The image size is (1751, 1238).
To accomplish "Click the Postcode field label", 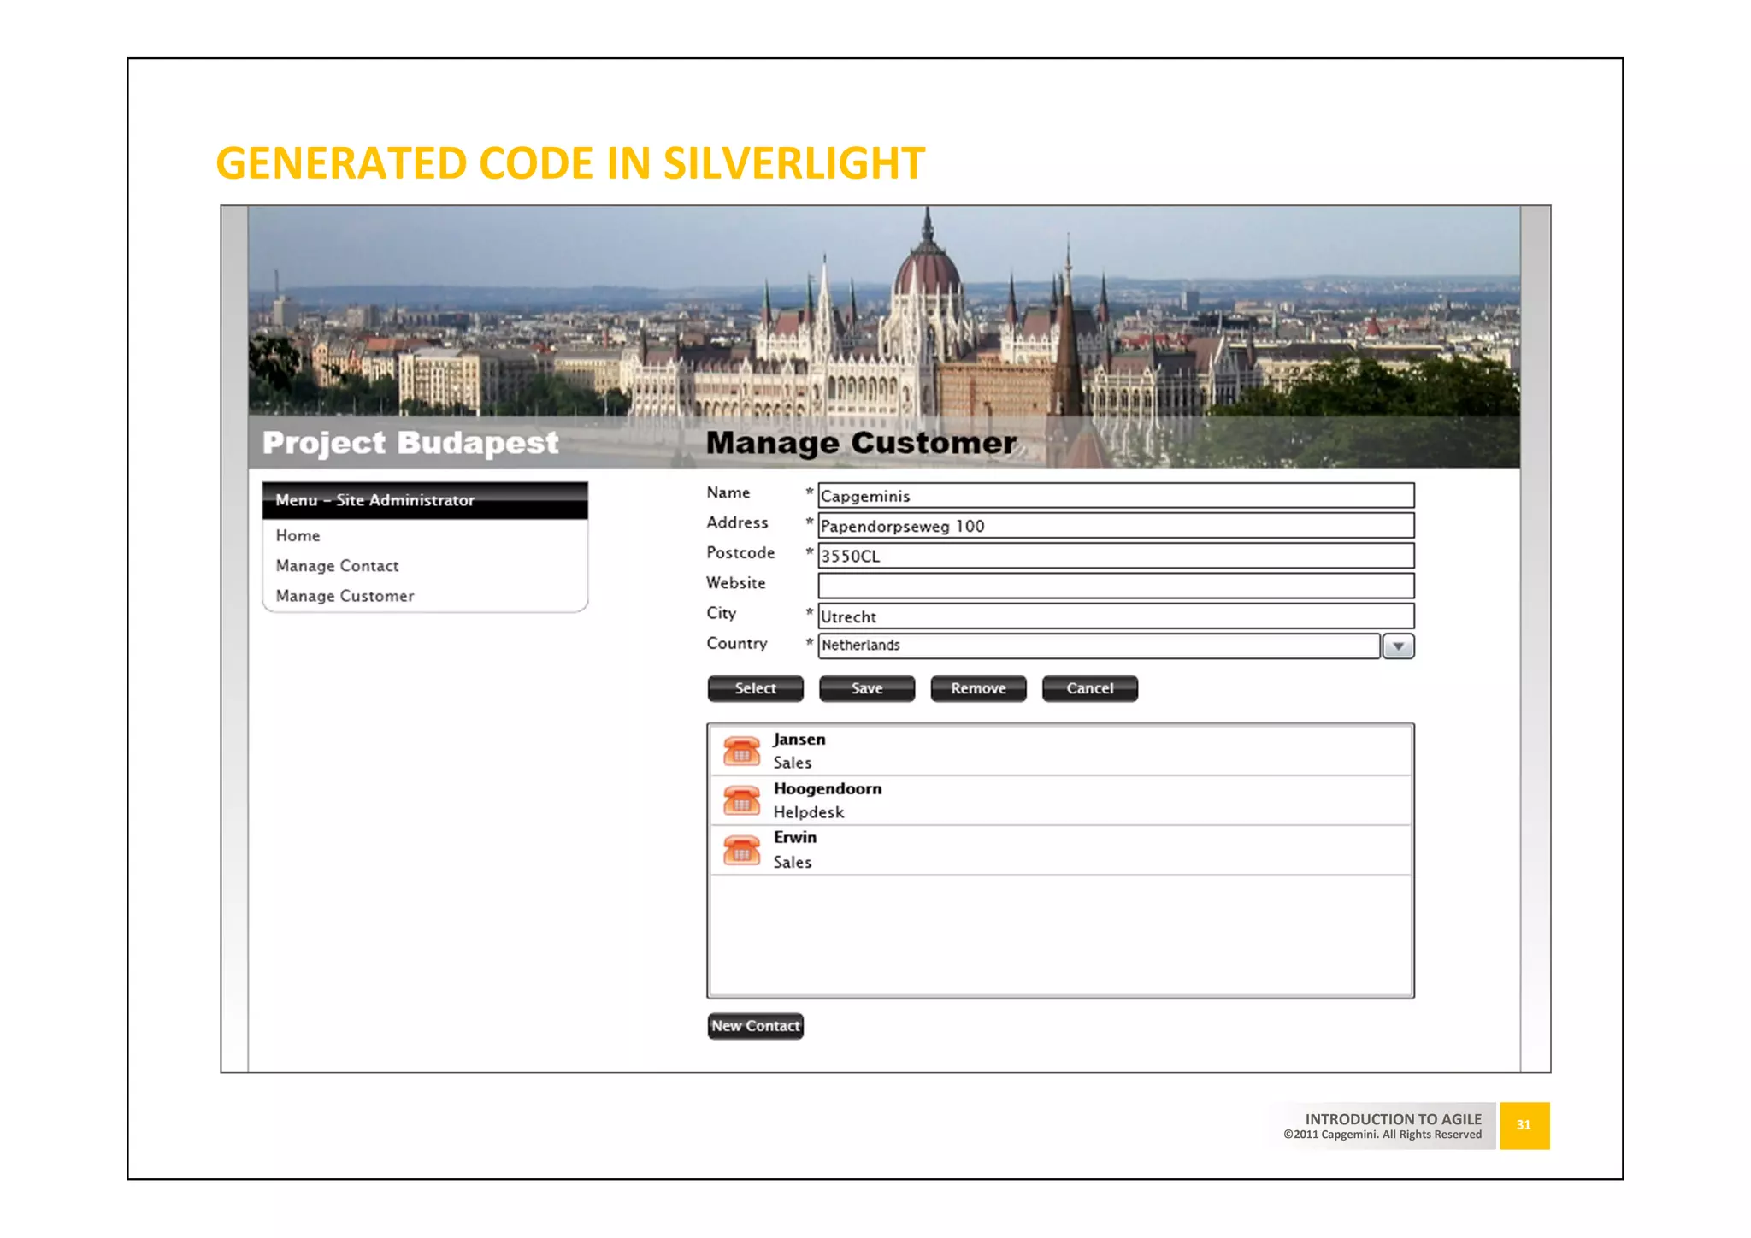I will click(740, 553).
